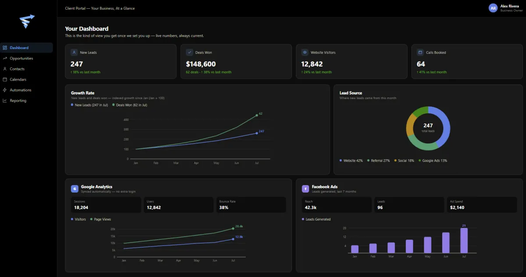Click the Automations lightning bolt icon
This screenshot has width=526, height=277.
[5, 90]
